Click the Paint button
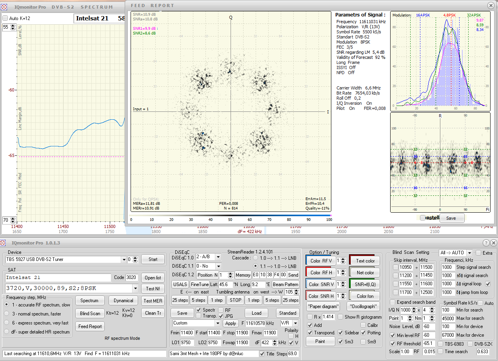498x361 pixels. [x=320, y=341]
